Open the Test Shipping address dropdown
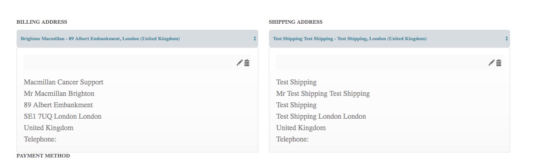 click(x=389, y=39)
